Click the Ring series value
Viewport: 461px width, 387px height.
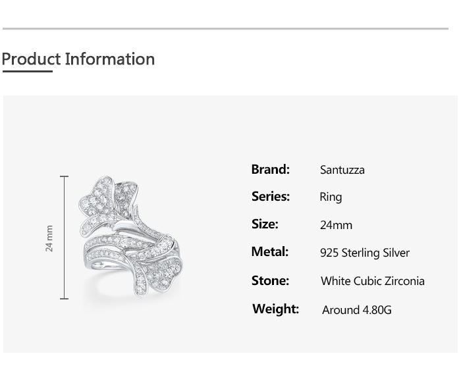[331, 197]
